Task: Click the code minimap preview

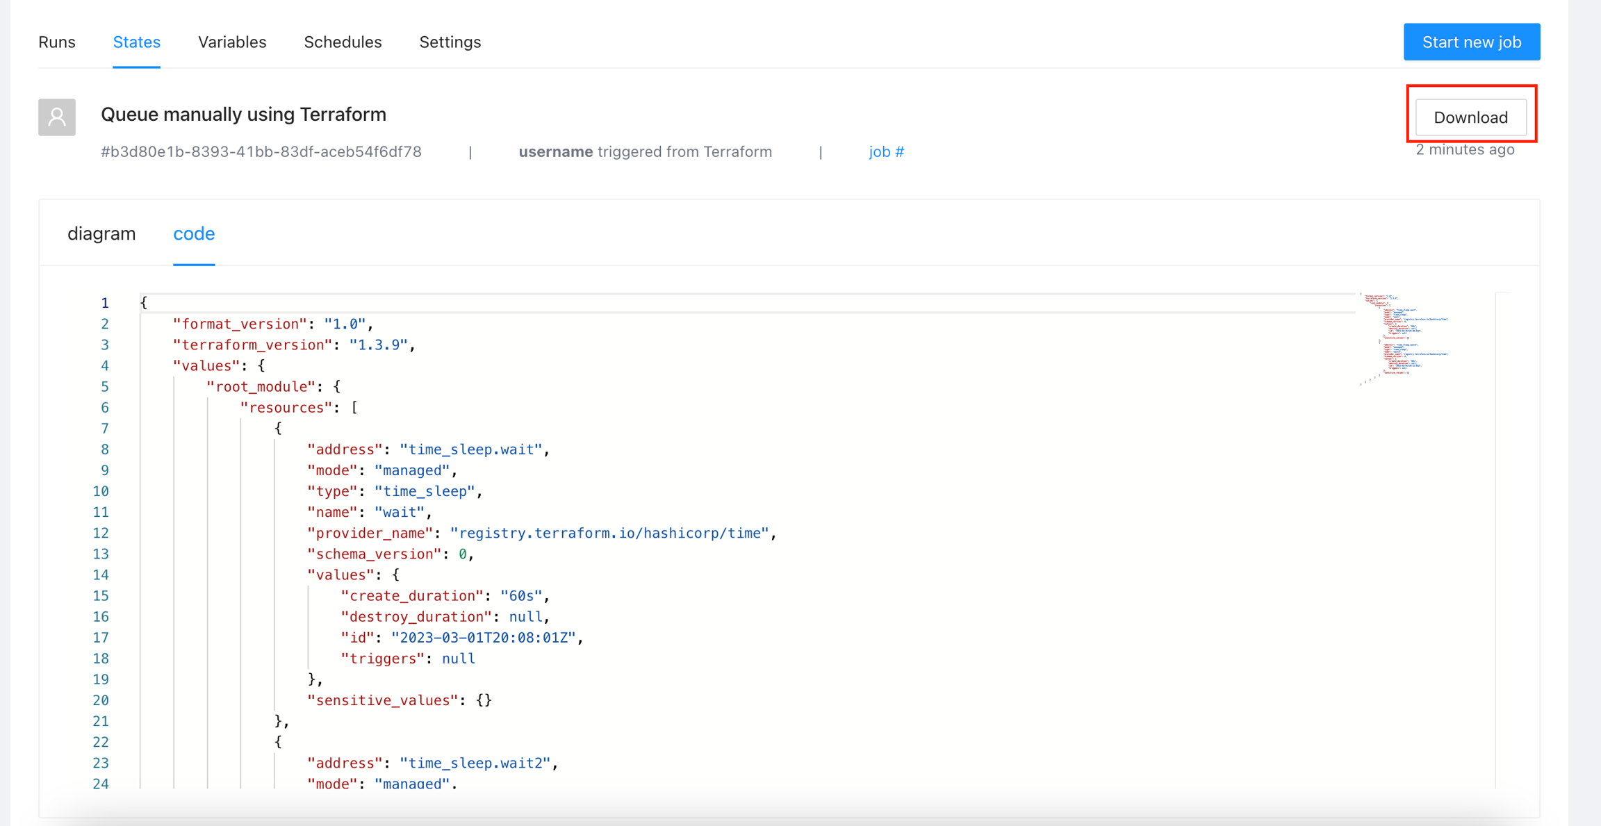Action: click(1404, 338)
